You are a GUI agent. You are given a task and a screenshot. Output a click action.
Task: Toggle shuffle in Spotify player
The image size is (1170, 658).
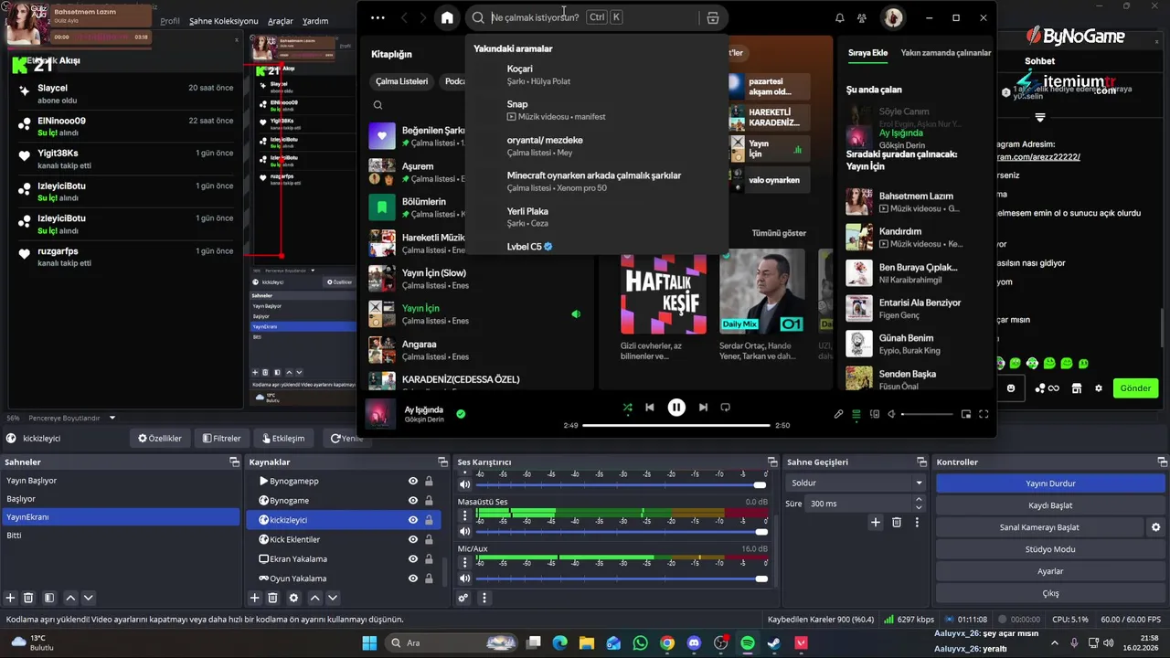click(627, 408)
